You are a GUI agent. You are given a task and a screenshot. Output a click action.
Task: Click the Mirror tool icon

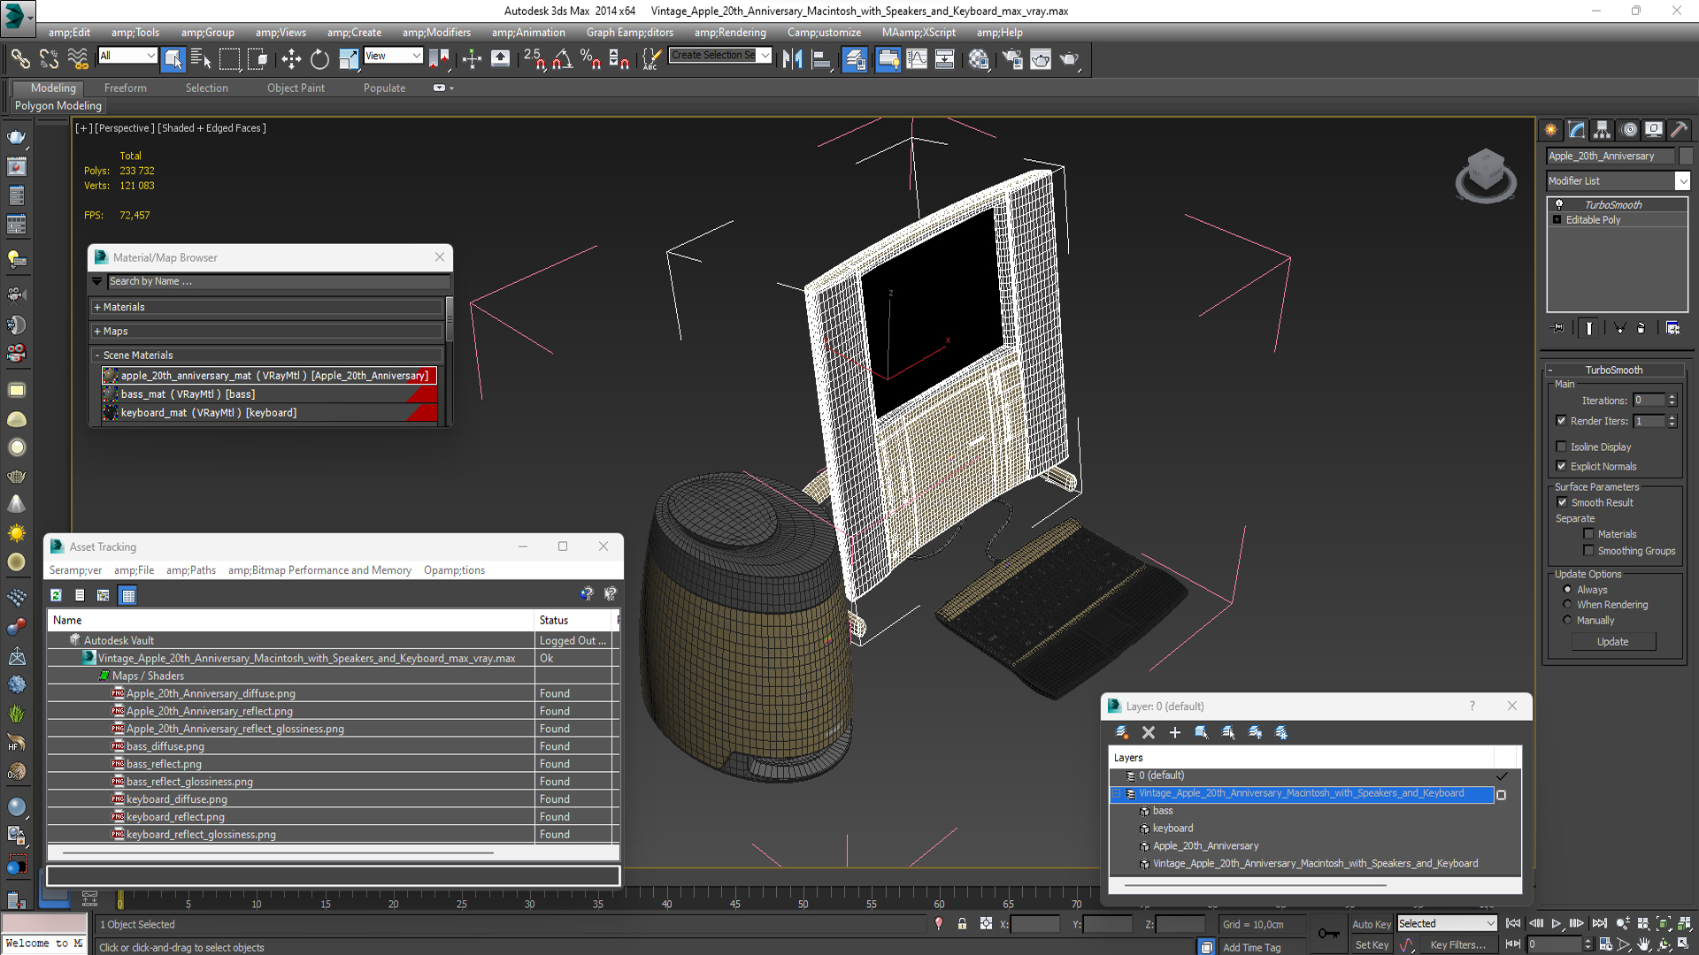coord(792,59)
